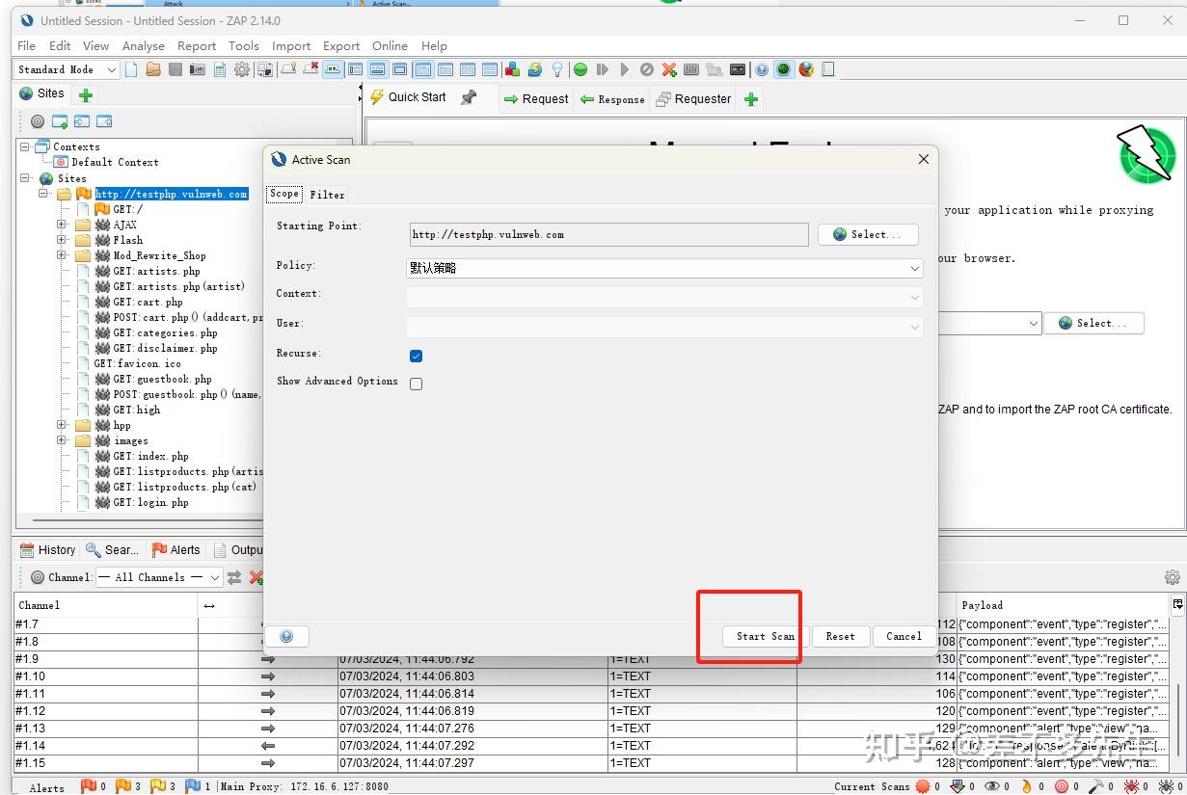Click the delete alerts red X icon
Image resolution: width=1187 pixels, height=795 pixels.
(x=256, y=578)
